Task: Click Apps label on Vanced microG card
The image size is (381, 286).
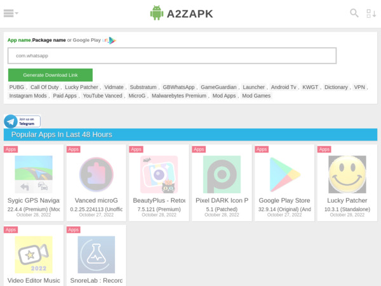Action: (x=74, y=149)
